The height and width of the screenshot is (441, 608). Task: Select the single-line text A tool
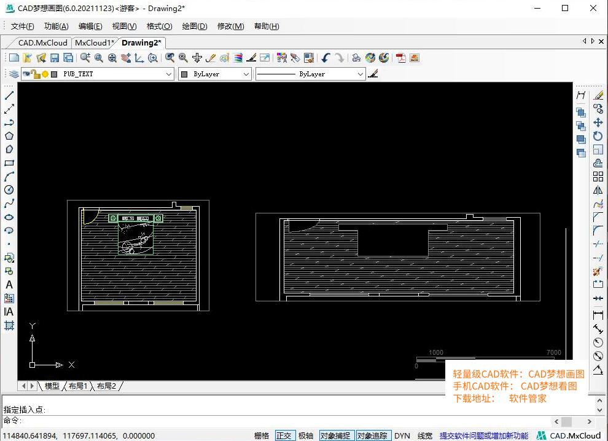(9, 285)
